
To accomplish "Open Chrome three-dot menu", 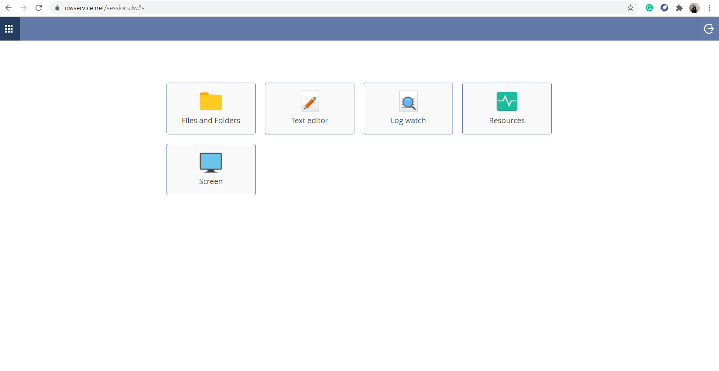I will (x=709, y=8).
